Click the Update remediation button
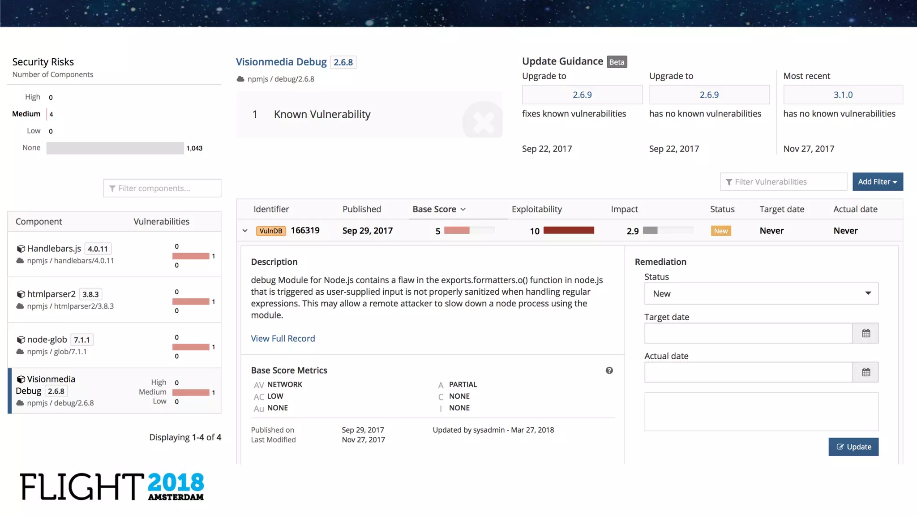917x516 pixels. (853, 447)
